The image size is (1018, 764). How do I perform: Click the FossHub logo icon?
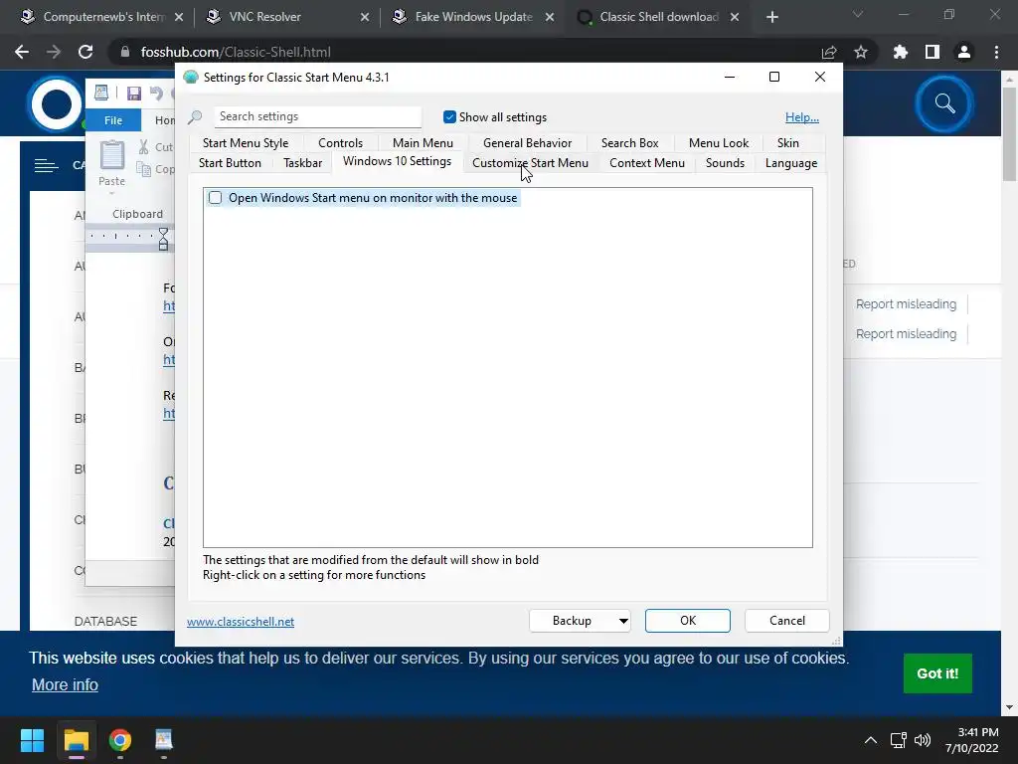point(56,103)
